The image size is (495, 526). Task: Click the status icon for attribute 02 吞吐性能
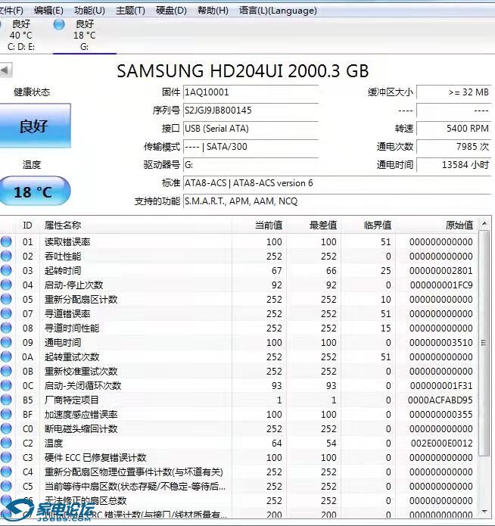pos(6,256)
